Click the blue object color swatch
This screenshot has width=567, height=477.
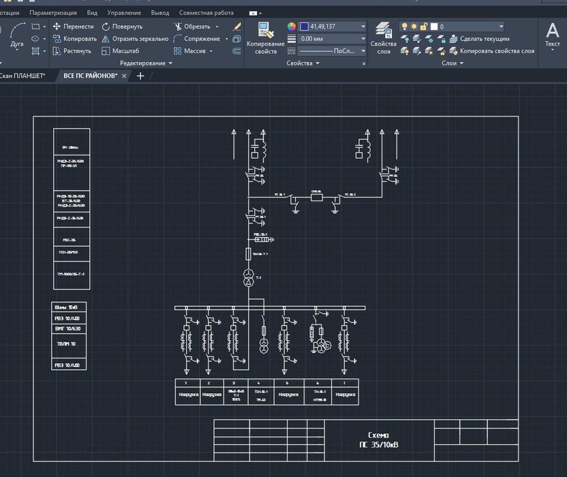click(304, 27)
